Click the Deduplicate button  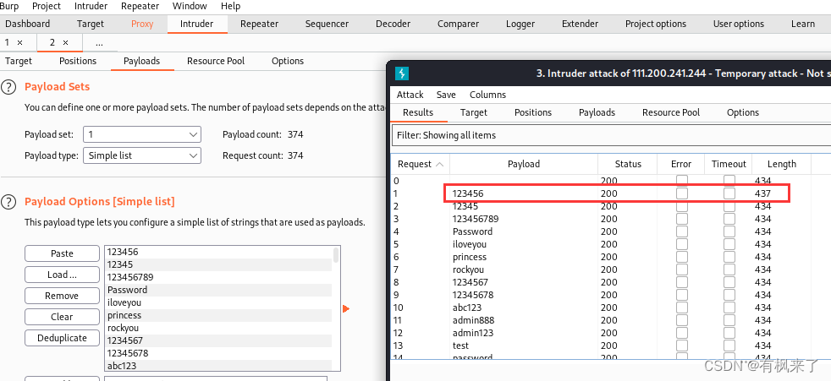pyautogui.click(x=62, y=338)
